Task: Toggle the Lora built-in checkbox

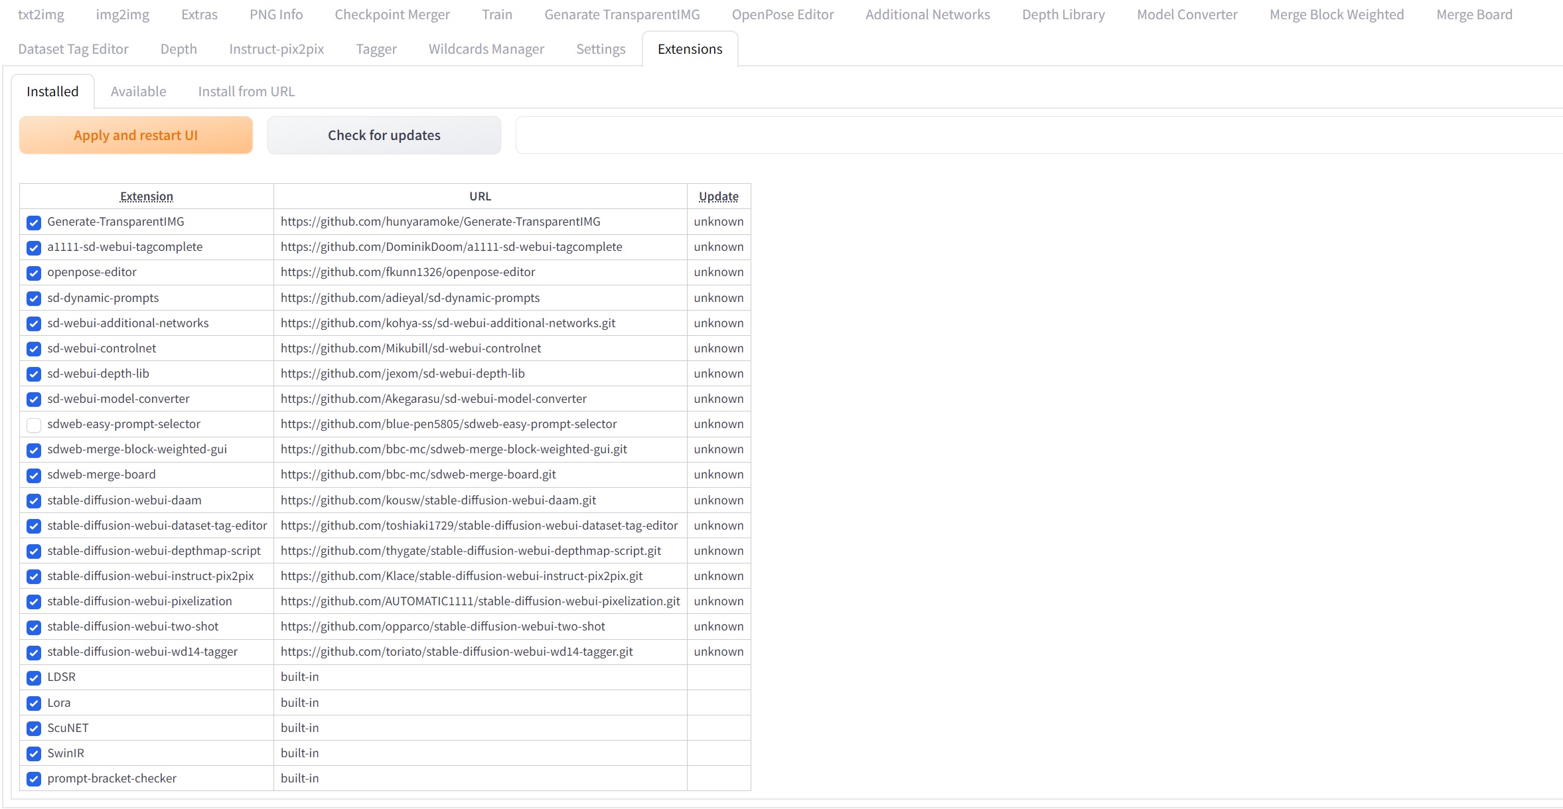Action: (34, 703)
